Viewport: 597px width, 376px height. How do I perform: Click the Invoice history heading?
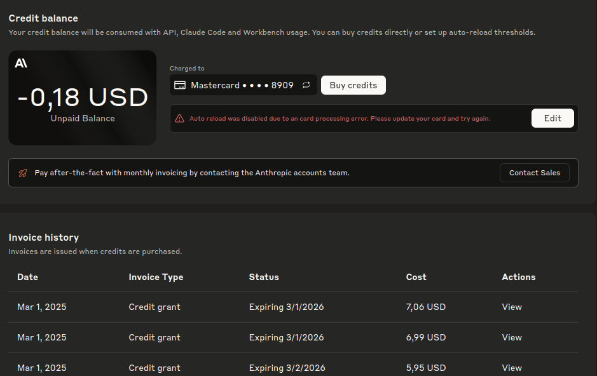44,238
